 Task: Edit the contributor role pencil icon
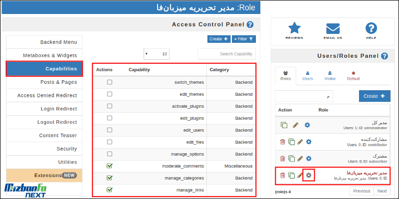pos(300,142)
